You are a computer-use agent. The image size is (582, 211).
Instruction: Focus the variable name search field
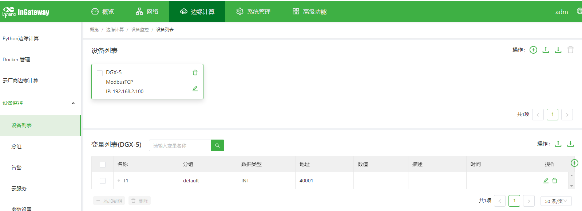pyautogui.click(x=180, y=145)
